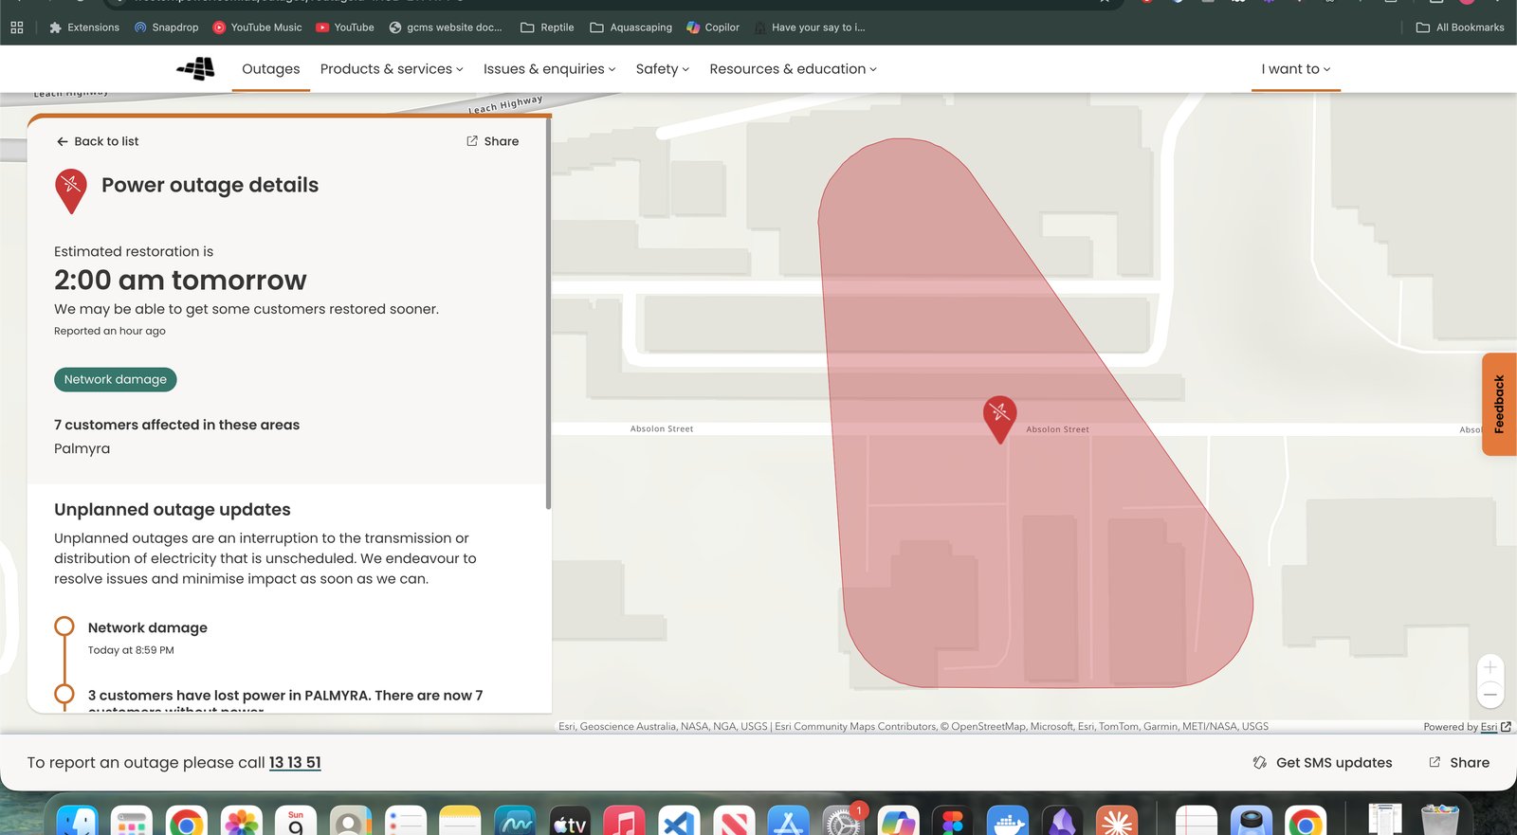The width and height of the screenshot is (1517, 835).
Task: Click Get SMS updates
Action: coord(1323,763)
